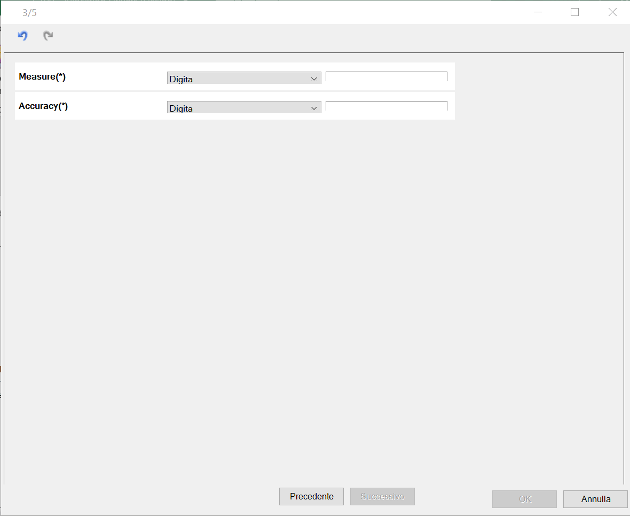Maximize the 3/5 dialog window

(574, 12)
